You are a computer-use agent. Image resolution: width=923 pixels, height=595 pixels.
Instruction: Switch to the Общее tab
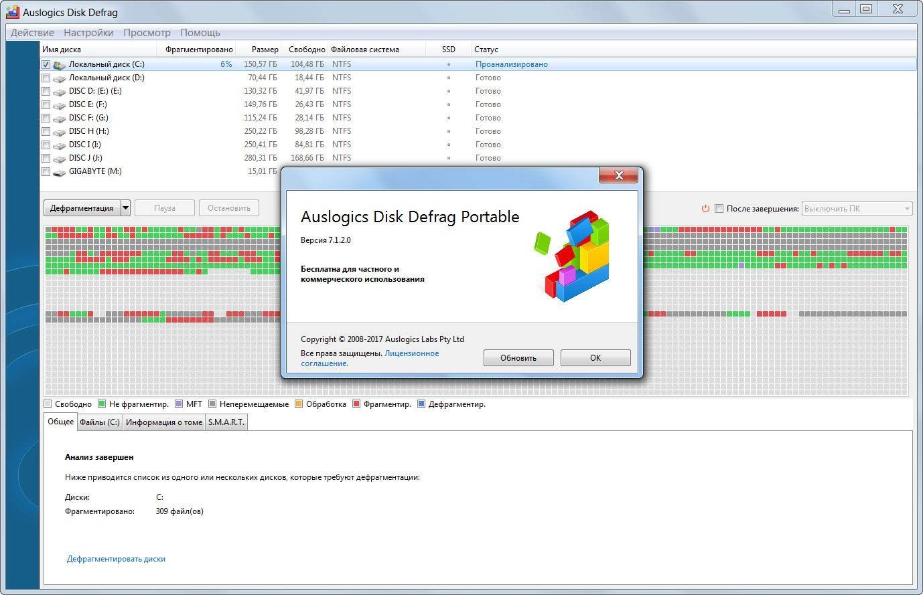click(x=61, y=422)
